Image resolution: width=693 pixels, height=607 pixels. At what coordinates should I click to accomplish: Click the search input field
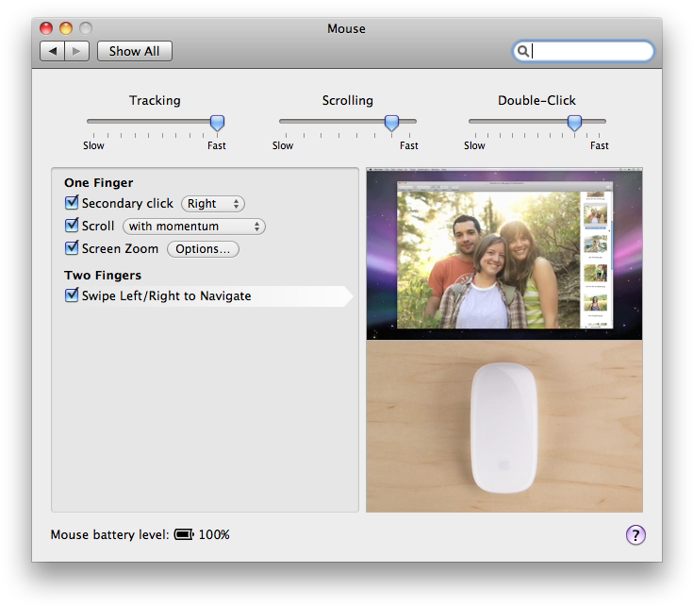(589, 51)
